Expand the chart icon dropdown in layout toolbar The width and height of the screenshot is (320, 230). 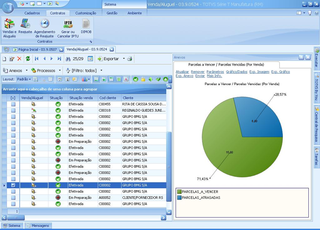[x=89, y=79]
